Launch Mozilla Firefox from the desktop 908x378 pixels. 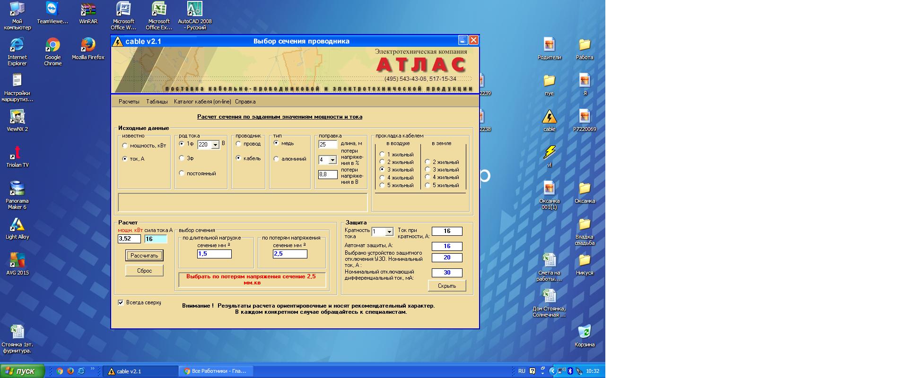88,49
